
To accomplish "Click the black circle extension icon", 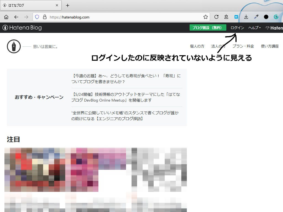I will [x=266, y=17].
